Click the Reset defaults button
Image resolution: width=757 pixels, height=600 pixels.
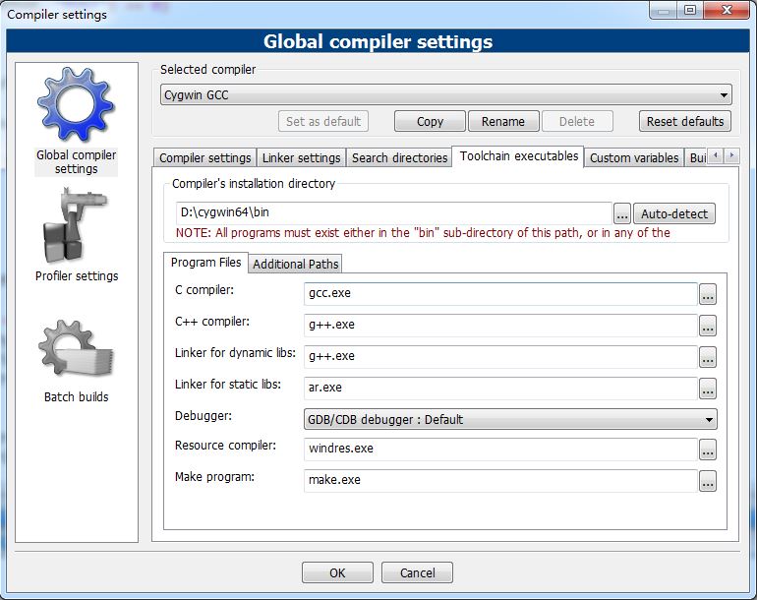tap(685, 121)
